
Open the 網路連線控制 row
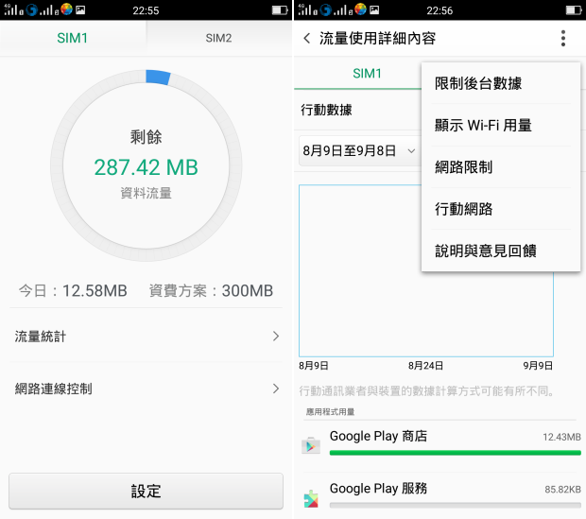[146, 389]
